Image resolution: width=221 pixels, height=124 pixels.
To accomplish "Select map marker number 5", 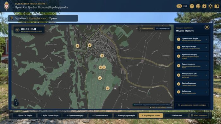I will point(102,56).
